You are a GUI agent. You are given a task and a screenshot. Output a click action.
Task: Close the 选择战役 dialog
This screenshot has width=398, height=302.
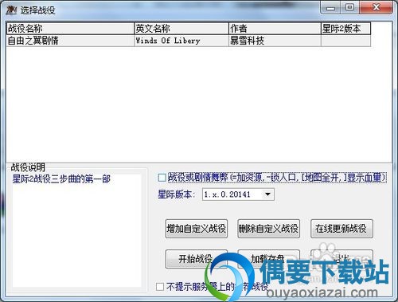[377, 7]
